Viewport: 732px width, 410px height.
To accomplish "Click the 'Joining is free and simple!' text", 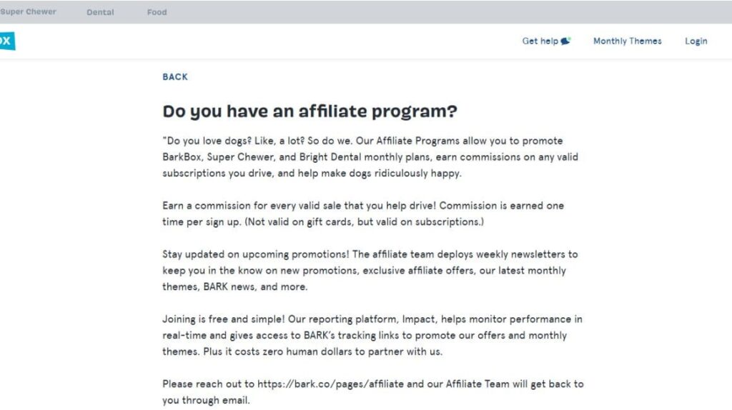I will 223,319.
